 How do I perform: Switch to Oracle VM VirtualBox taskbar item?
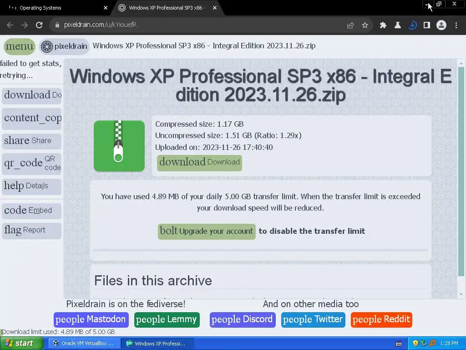(84, 344)
